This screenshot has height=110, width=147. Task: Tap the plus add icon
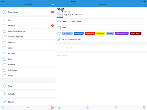[x=28, y=107]
